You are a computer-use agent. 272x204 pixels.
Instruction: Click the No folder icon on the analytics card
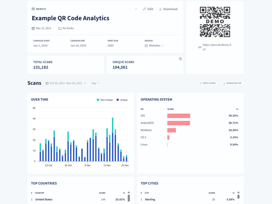coord(60,28)
